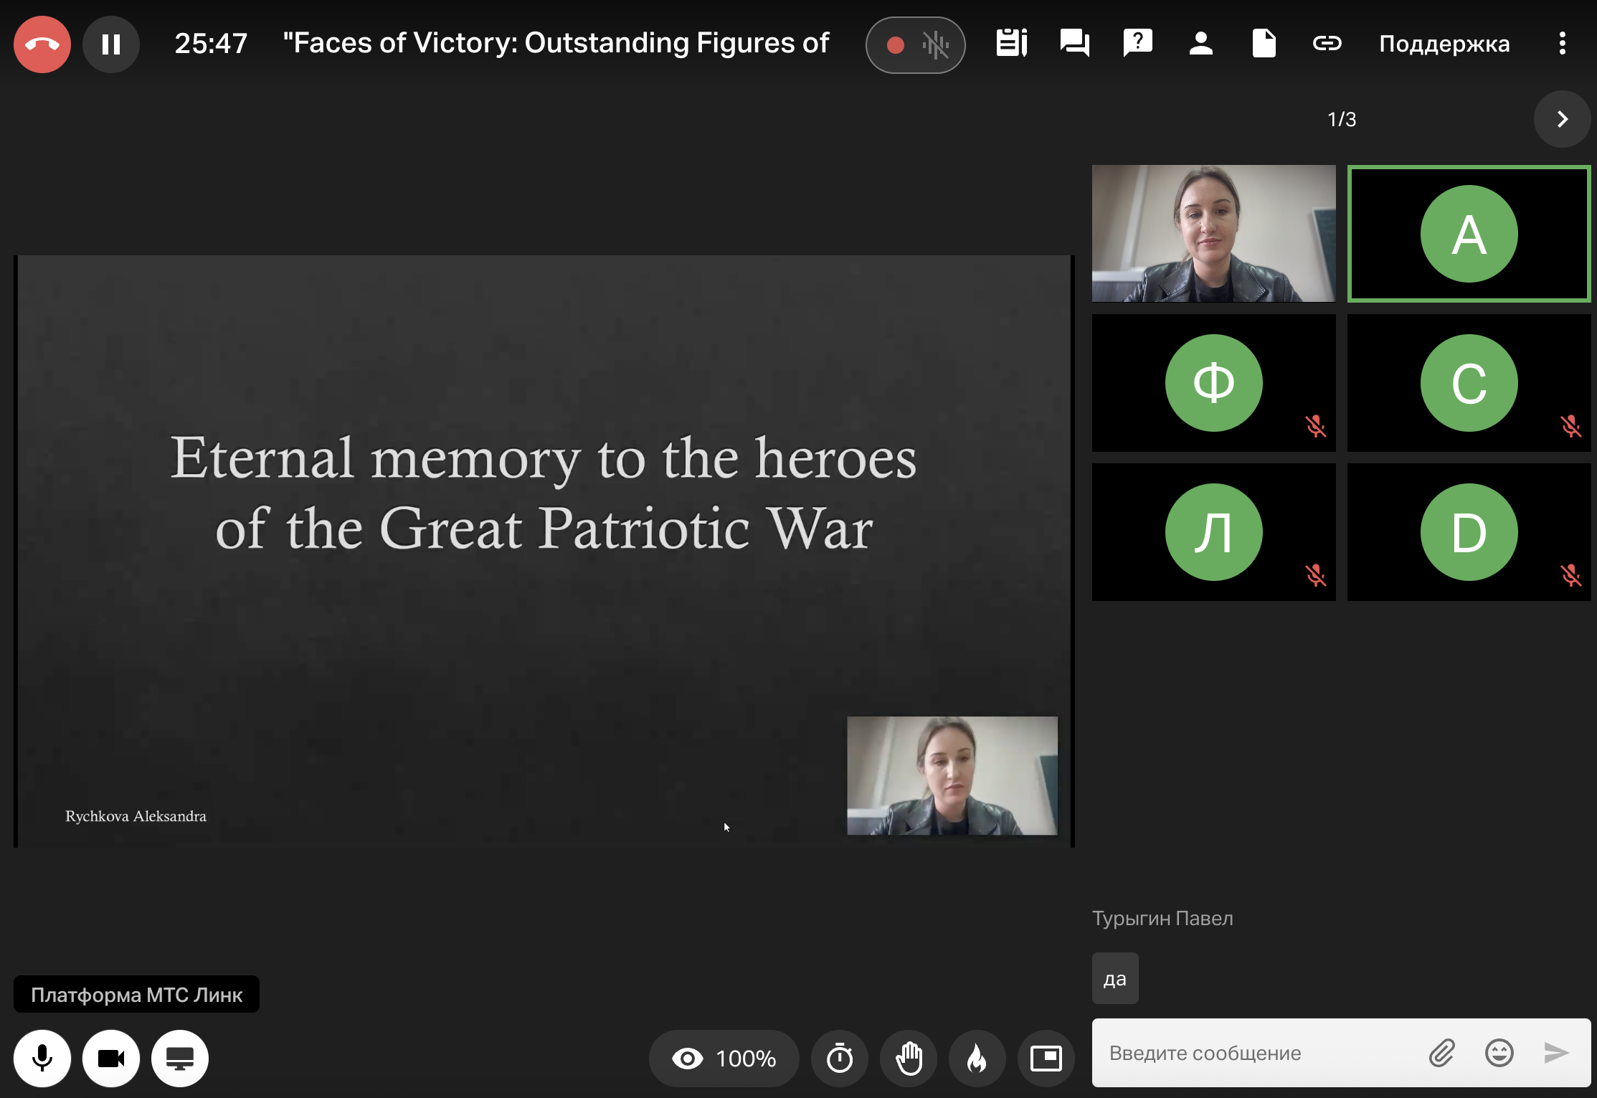1597x1098 pixels.
Task: Click the webinar title text
Action: pos(556,43)
